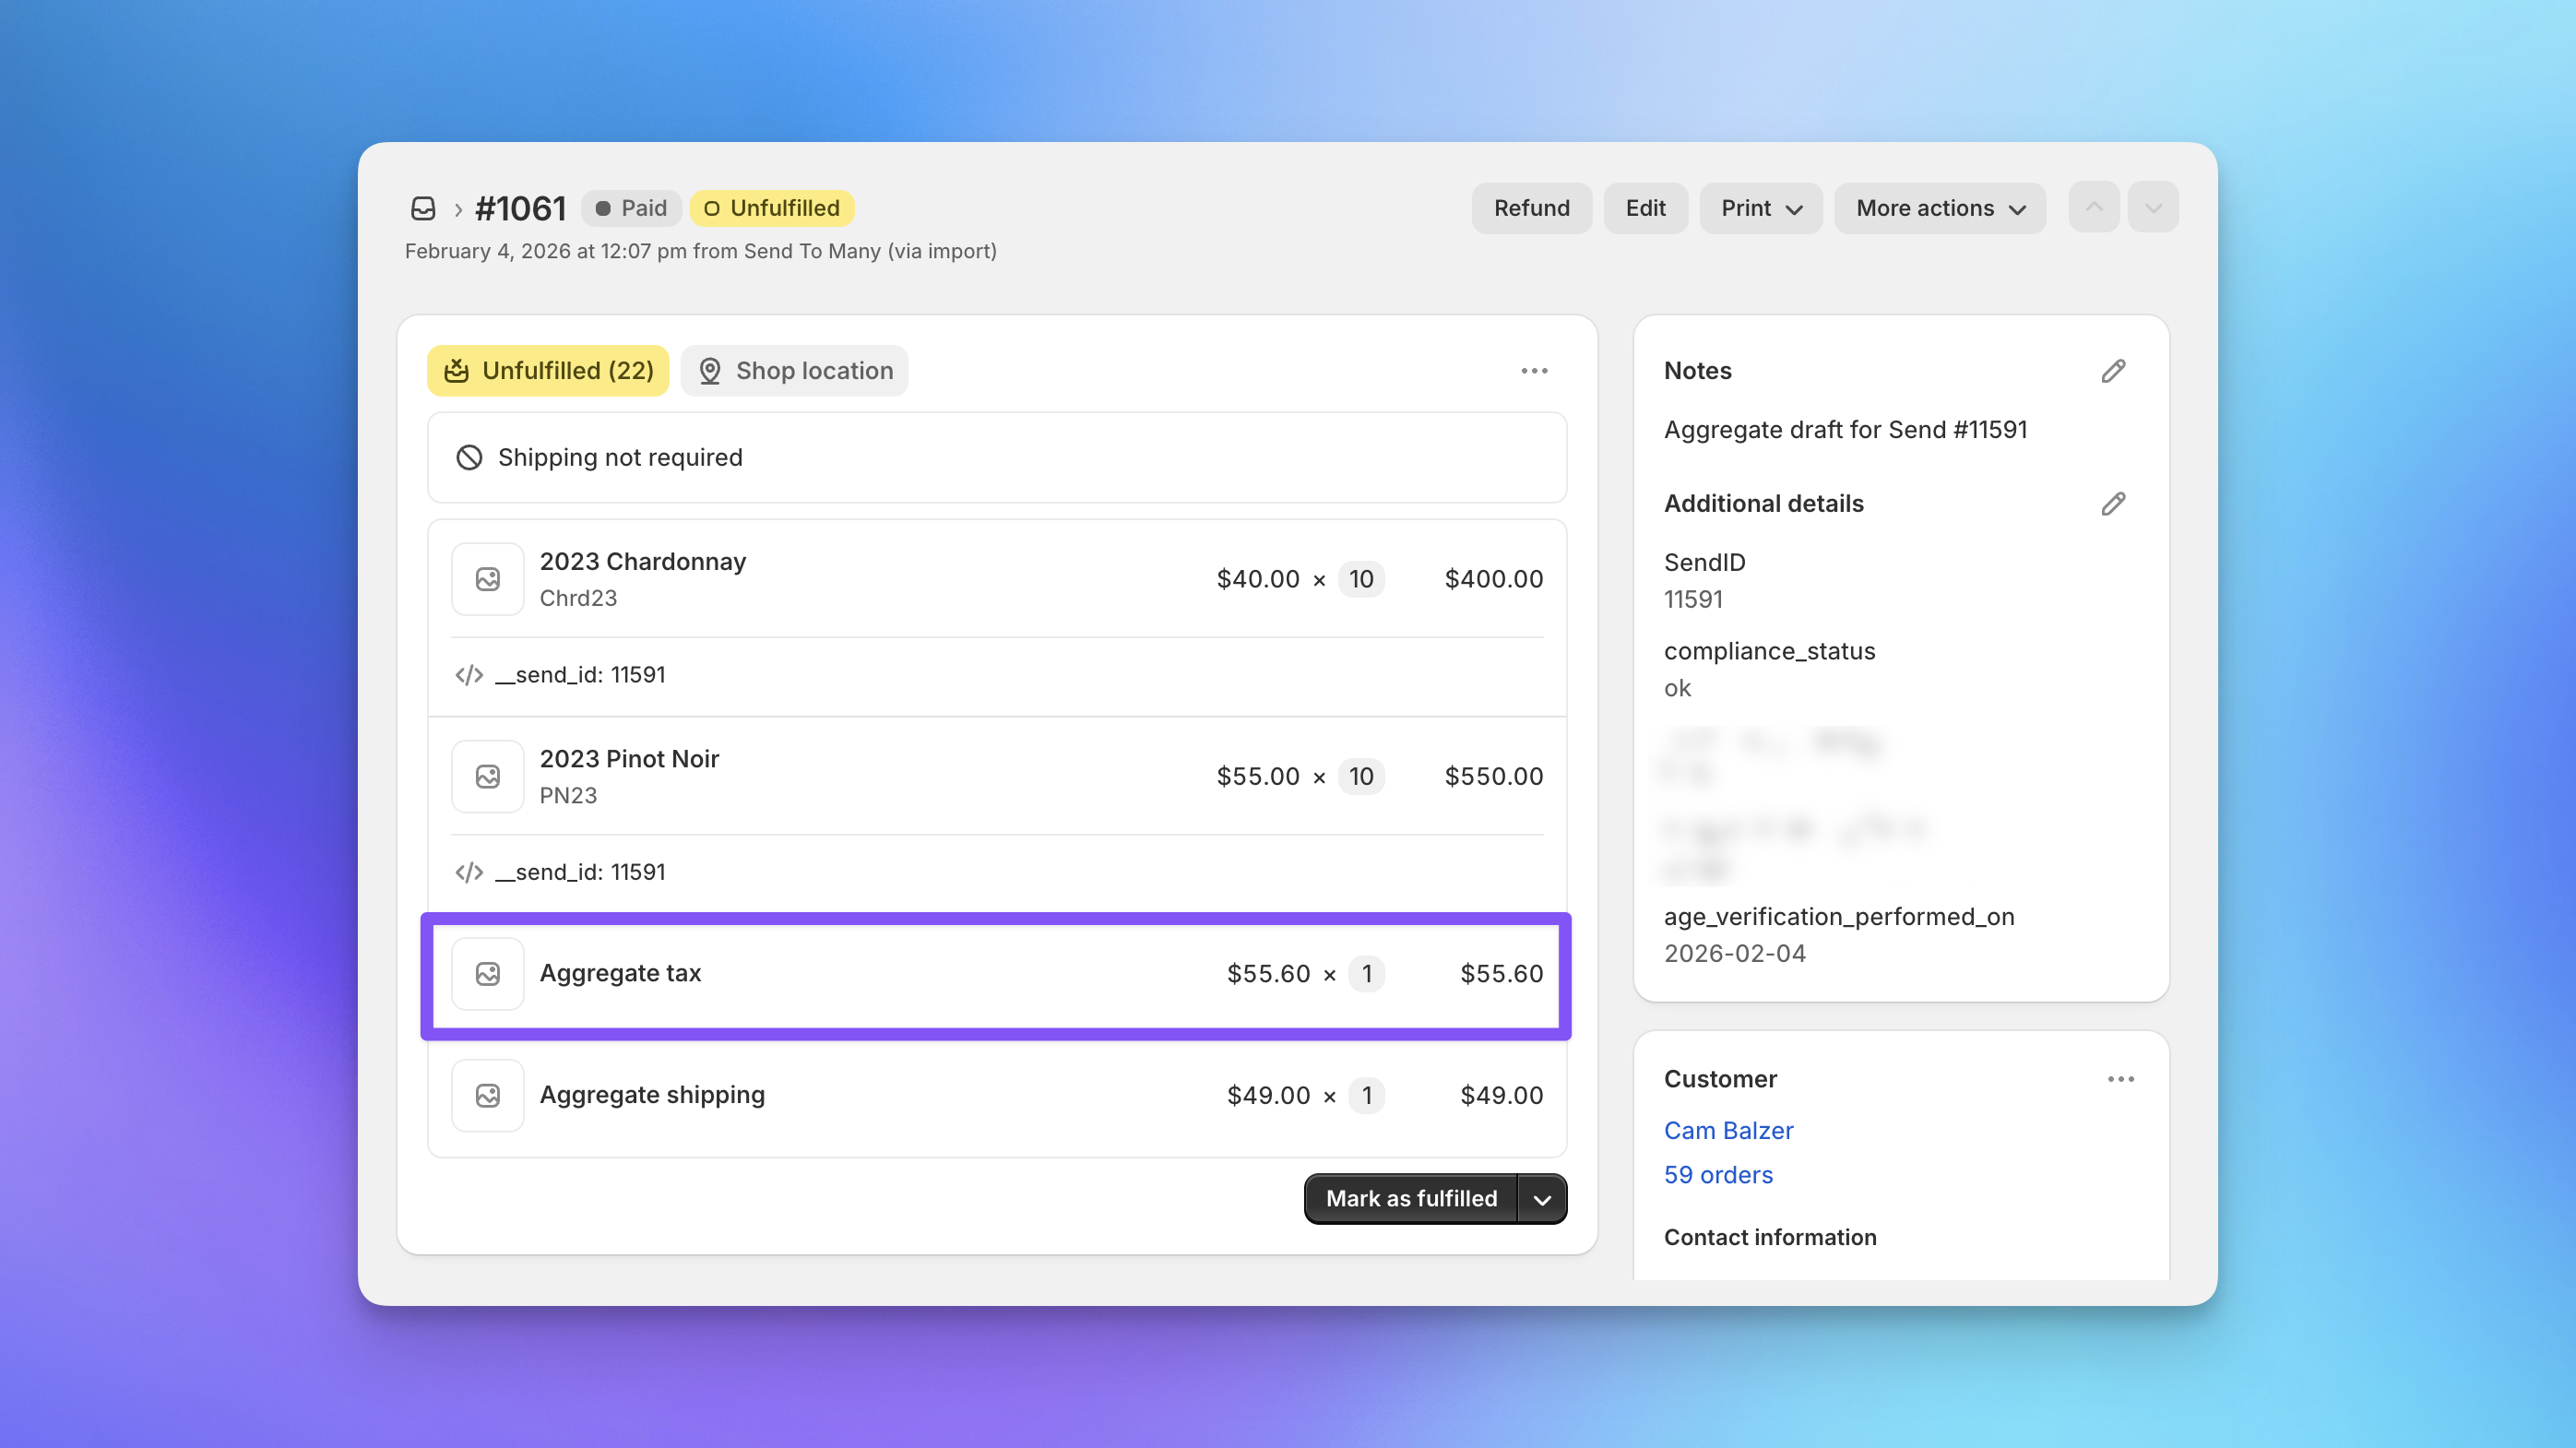Open the fulfillment card overflow menu

[1534, 371]
